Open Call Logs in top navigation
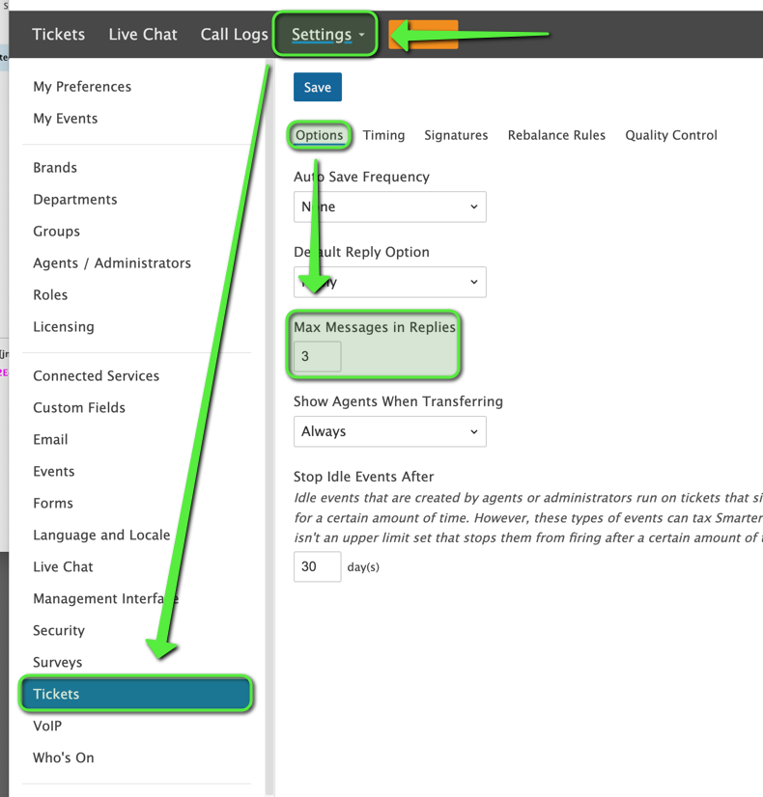Viewport: 763px width, 797px height. pyautogui.click(x=234, y=35)
